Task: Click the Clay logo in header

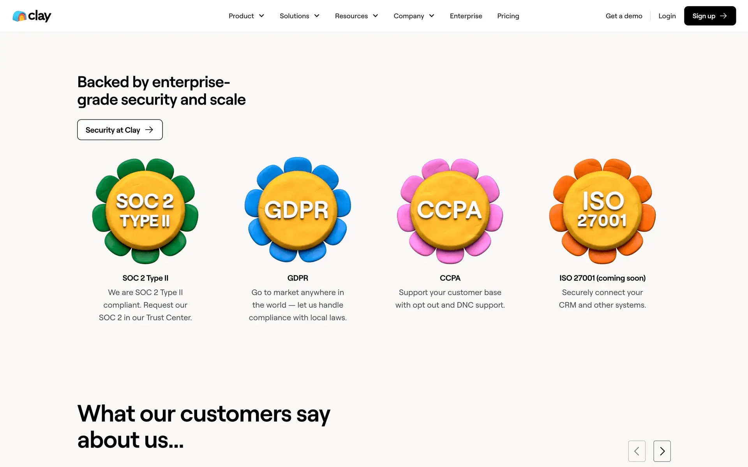Action: tap(32, 16)
